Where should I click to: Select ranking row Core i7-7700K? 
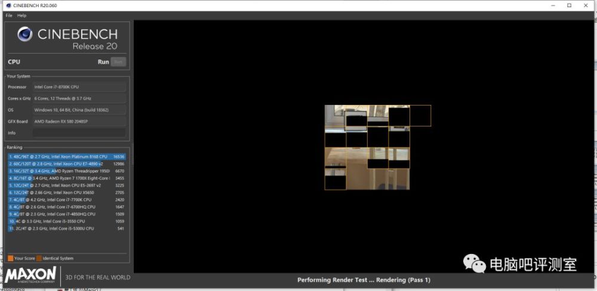(x=67, y=200)
